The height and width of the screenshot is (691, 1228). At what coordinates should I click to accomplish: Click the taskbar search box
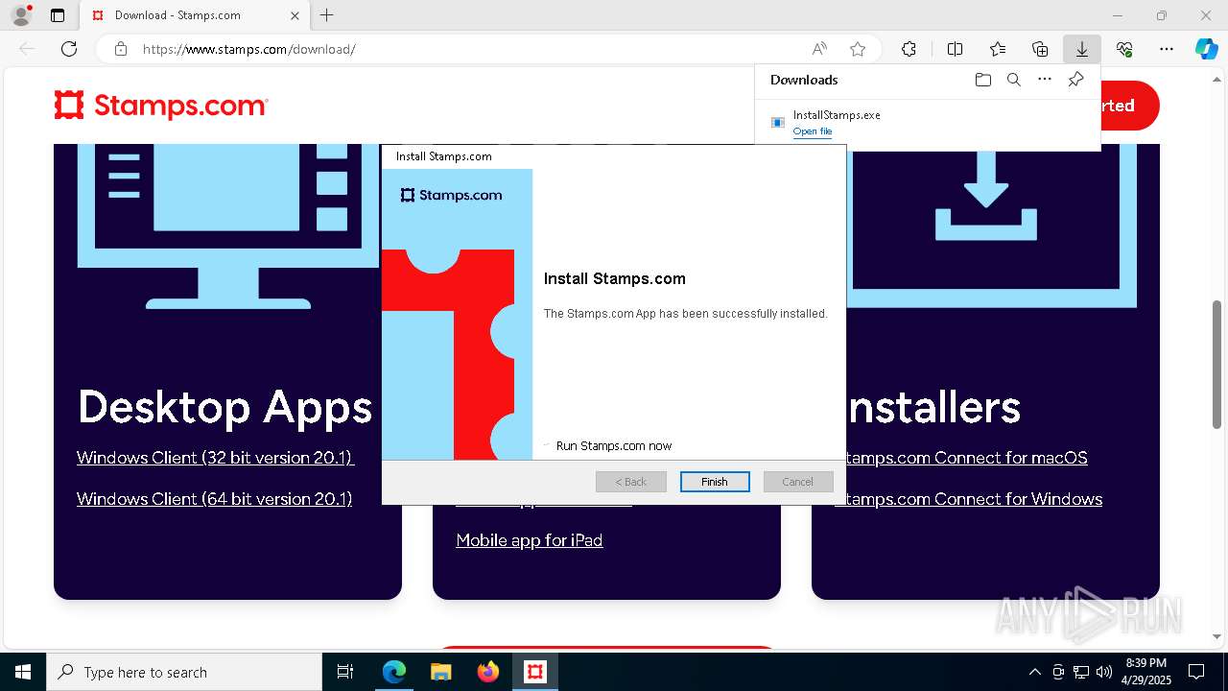[x=184, y=672]
